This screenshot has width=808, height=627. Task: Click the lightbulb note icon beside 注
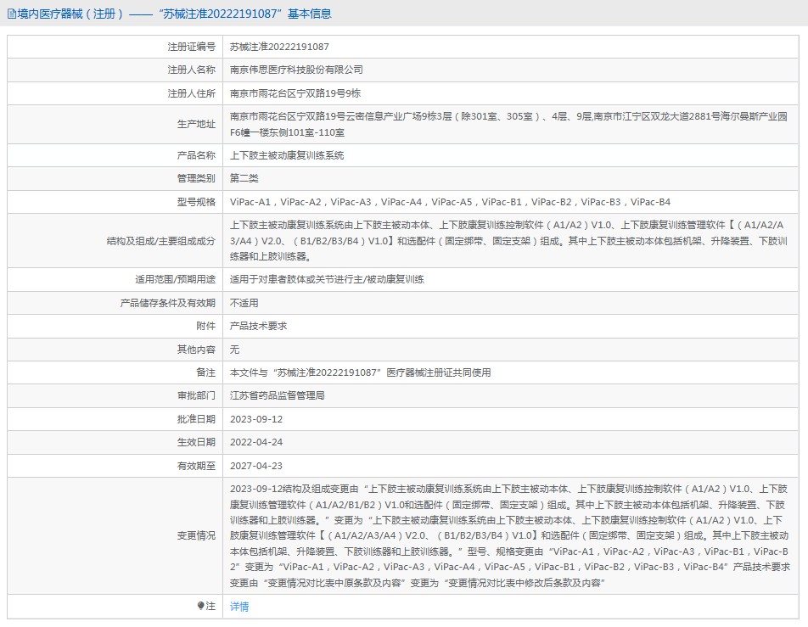[200, 606]
